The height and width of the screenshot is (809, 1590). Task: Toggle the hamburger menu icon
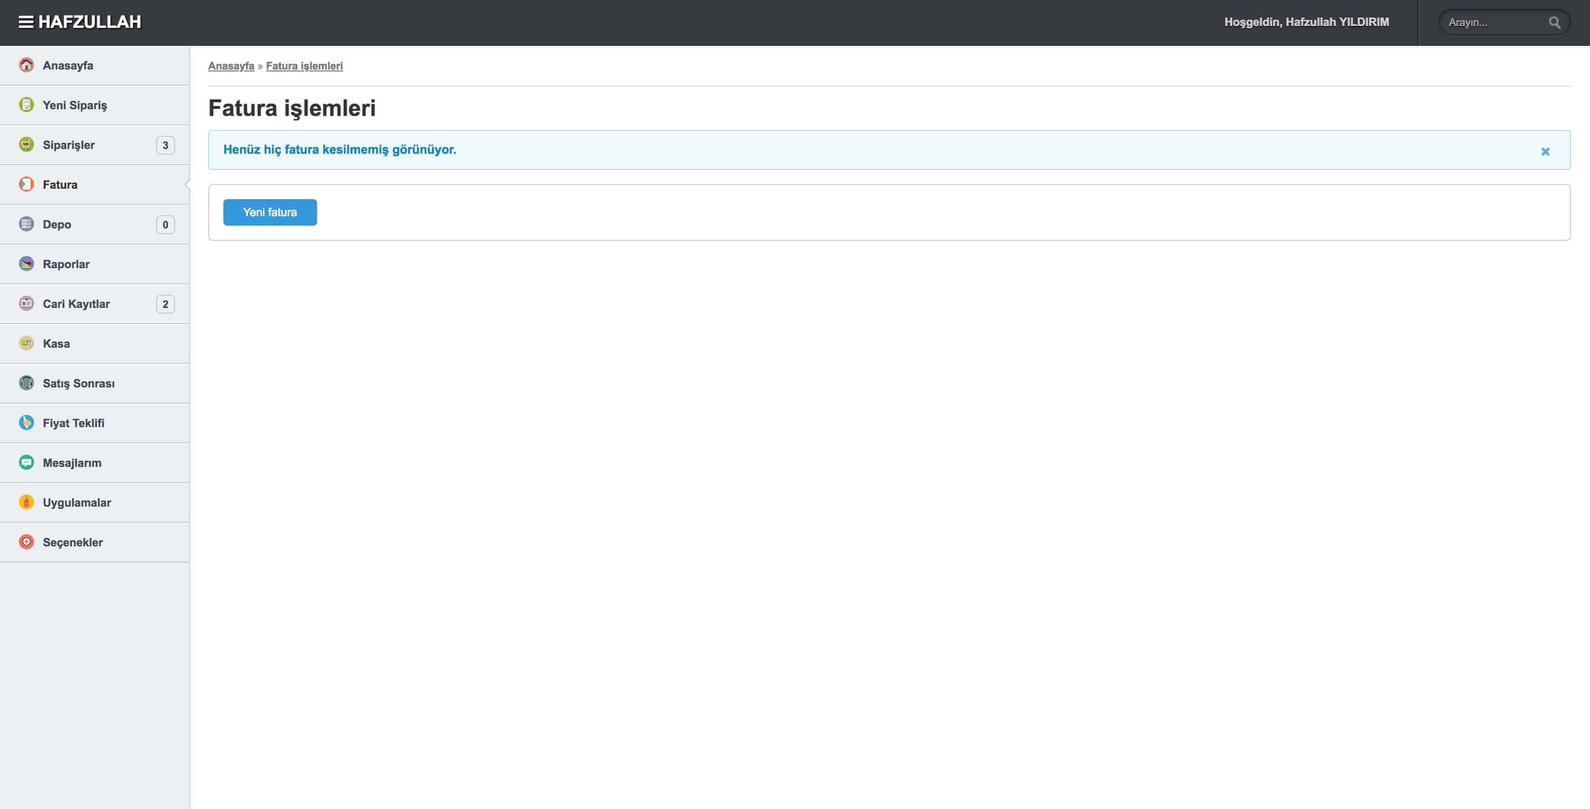point(26,22)
